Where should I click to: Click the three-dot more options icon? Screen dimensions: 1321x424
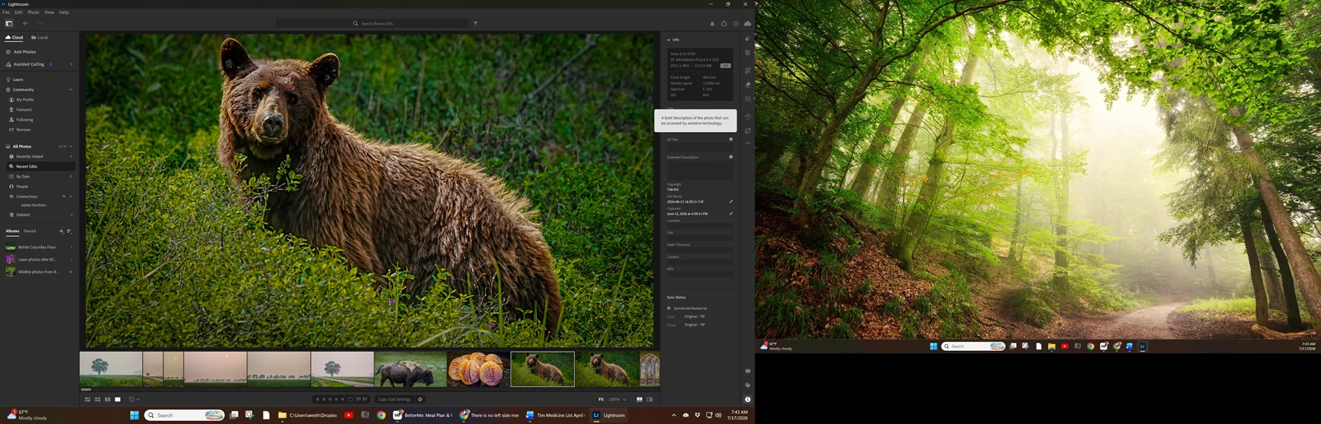748,143
